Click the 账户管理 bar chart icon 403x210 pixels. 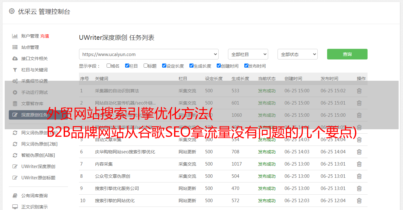15,36
